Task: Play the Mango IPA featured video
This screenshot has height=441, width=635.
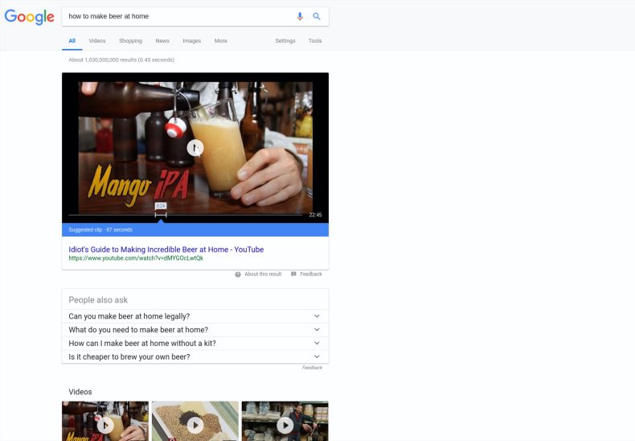Action: pos(195,148)
